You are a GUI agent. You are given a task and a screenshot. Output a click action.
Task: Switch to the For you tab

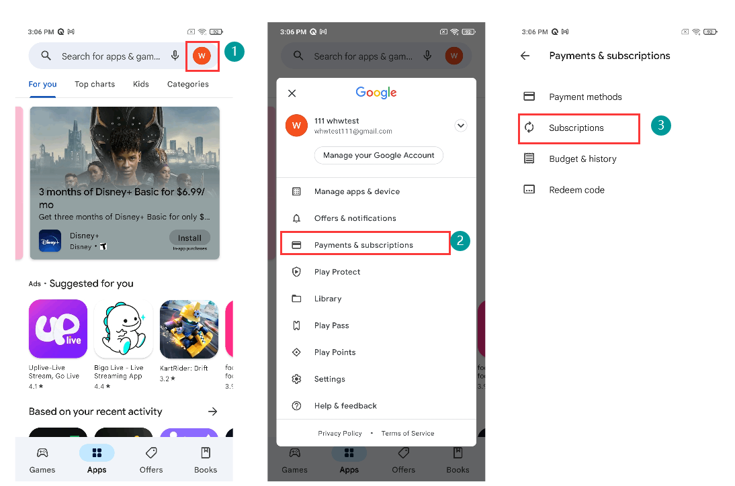click(42, 85)
